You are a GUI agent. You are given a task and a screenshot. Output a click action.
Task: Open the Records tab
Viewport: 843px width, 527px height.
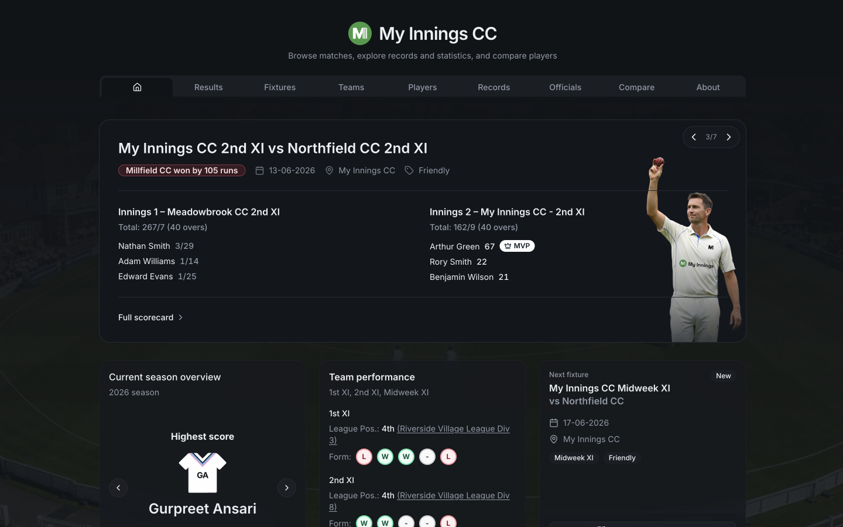pyautogui.click(x=494, y=87)
